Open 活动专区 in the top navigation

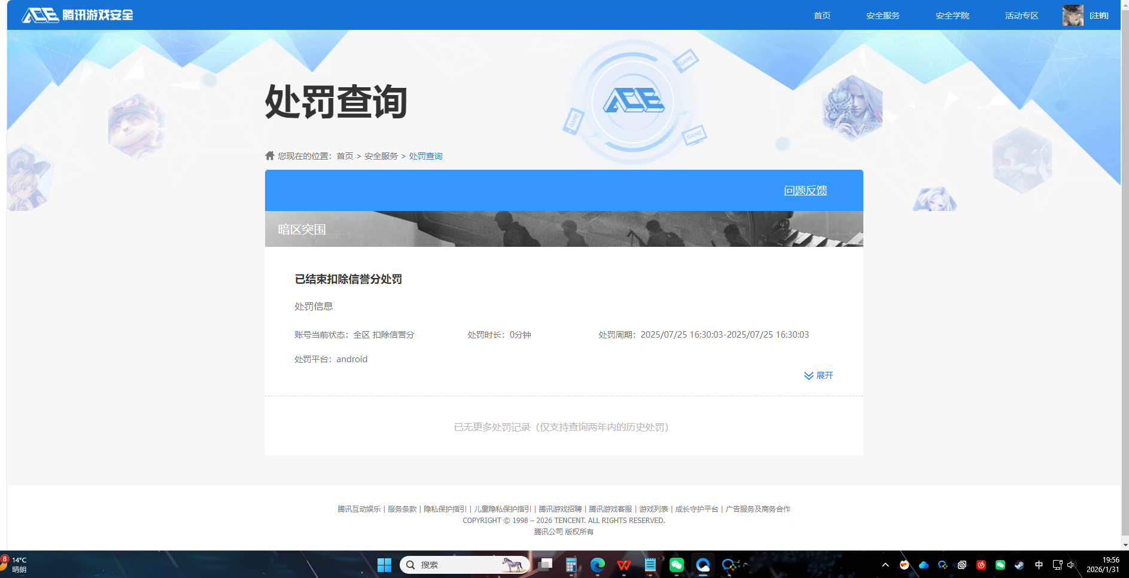1021,16
